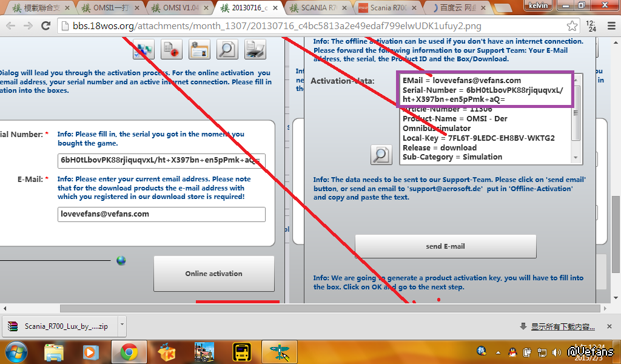
Task: Click the network tray icon
Action: click(542, 352)
